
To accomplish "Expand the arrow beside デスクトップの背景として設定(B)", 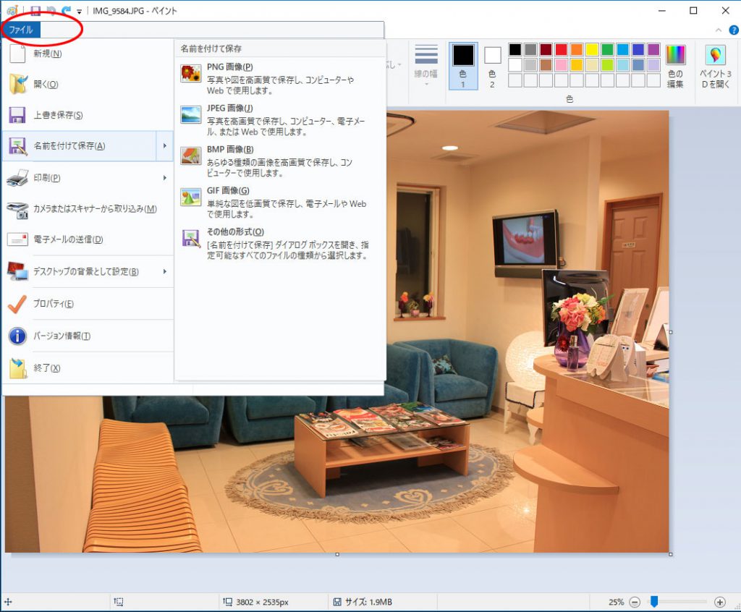I will (x=164, y=271).
